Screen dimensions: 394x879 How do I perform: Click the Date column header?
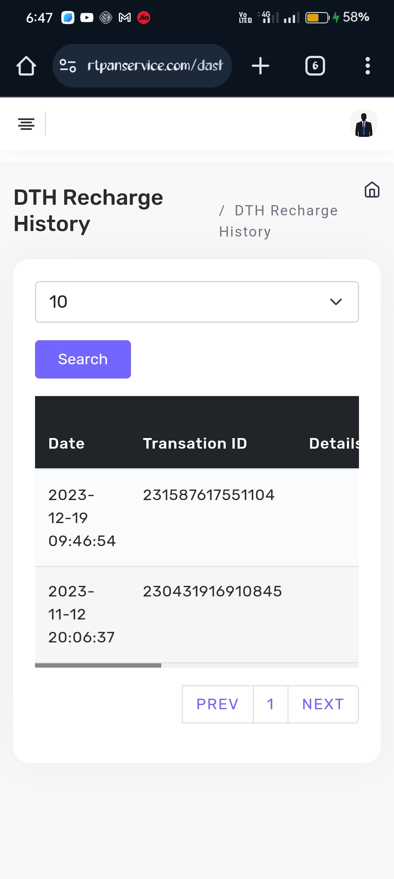(x=66, y=444)
